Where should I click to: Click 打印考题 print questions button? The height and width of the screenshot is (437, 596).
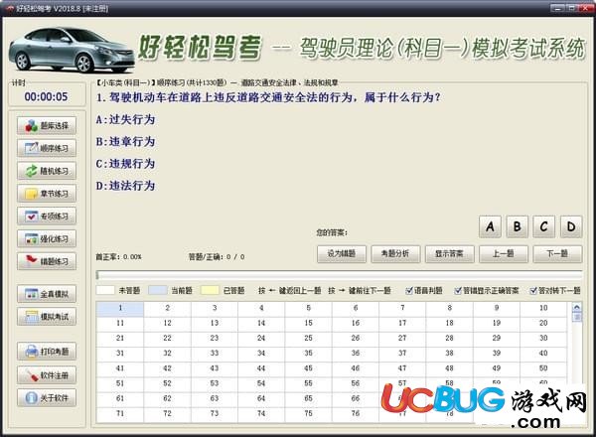[x=47, y=352]
